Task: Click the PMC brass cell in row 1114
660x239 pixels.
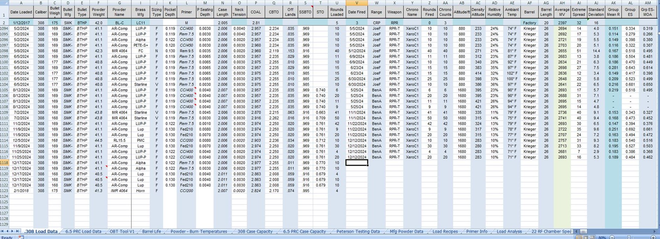Action: (x=140, y=140)
